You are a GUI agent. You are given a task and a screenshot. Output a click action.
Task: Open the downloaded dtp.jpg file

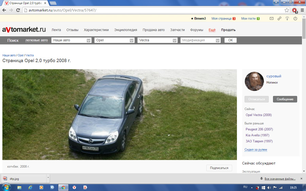click(x=24, y=178)
